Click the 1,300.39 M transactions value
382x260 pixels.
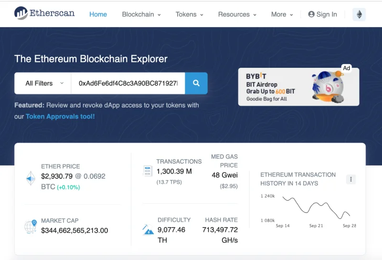[x=174, y=171]
